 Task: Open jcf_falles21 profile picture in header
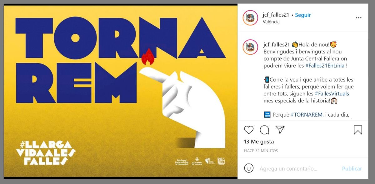click(250, 18)
